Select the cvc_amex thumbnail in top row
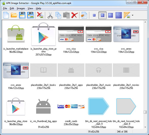Viewport: 149px width, 135px height. pos(126,34)
